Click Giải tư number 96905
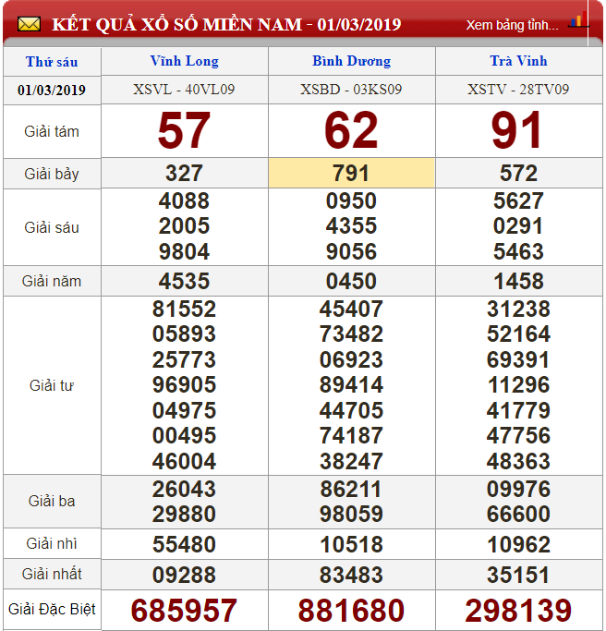 tap(184, 385)
